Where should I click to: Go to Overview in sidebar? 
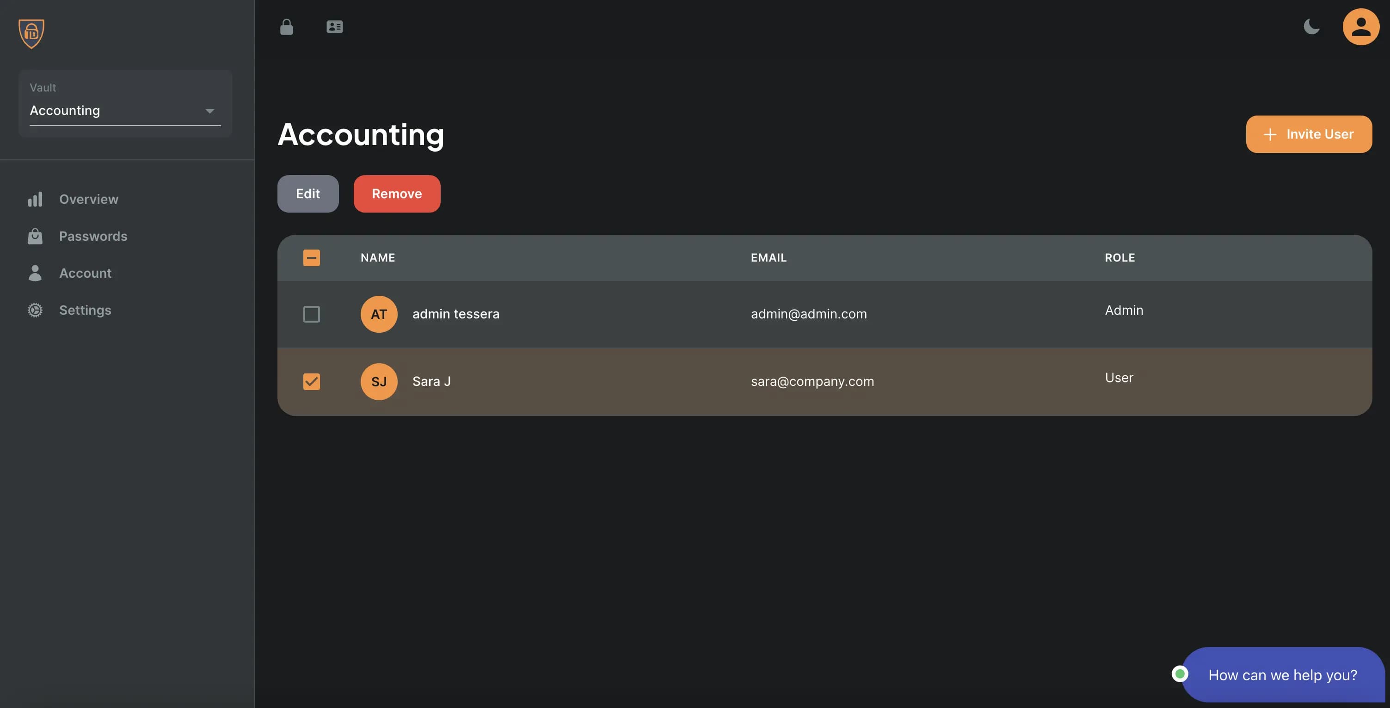click(x=88, y=200)
